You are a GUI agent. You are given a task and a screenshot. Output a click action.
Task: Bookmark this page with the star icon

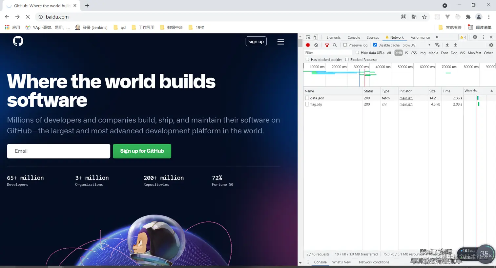click(x=424, y=17)
